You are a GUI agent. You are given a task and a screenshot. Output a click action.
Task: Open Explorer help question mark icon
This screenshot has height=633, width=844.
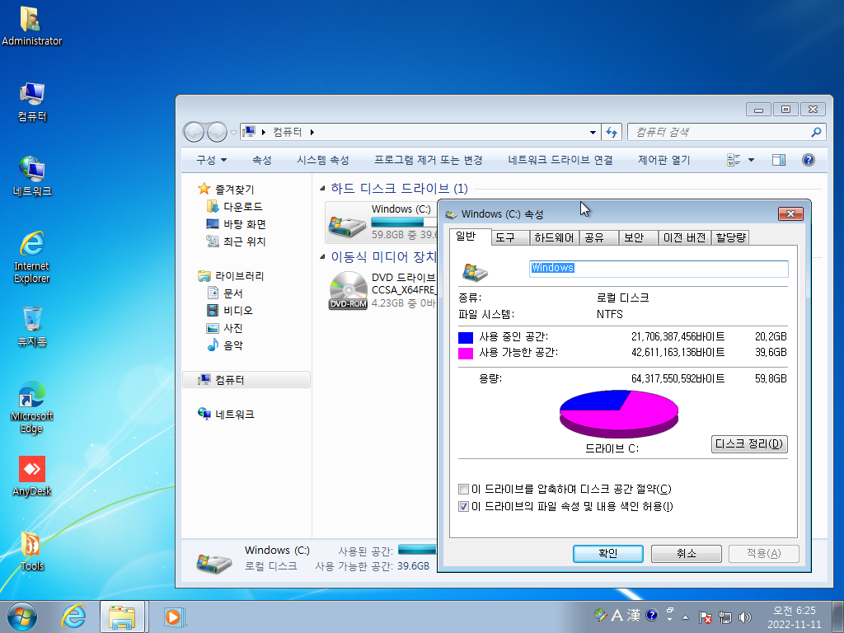pyautogui.click(x=808, y=160)
